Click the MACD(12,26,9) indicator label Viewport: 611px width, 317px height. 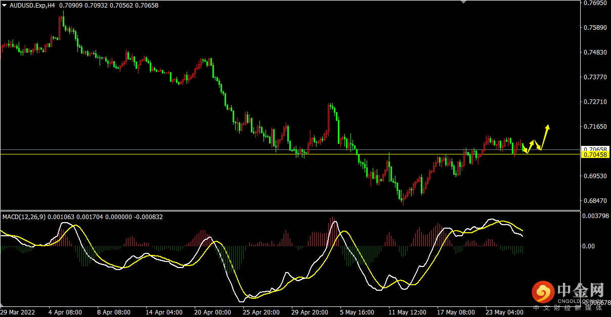point(24,217)
